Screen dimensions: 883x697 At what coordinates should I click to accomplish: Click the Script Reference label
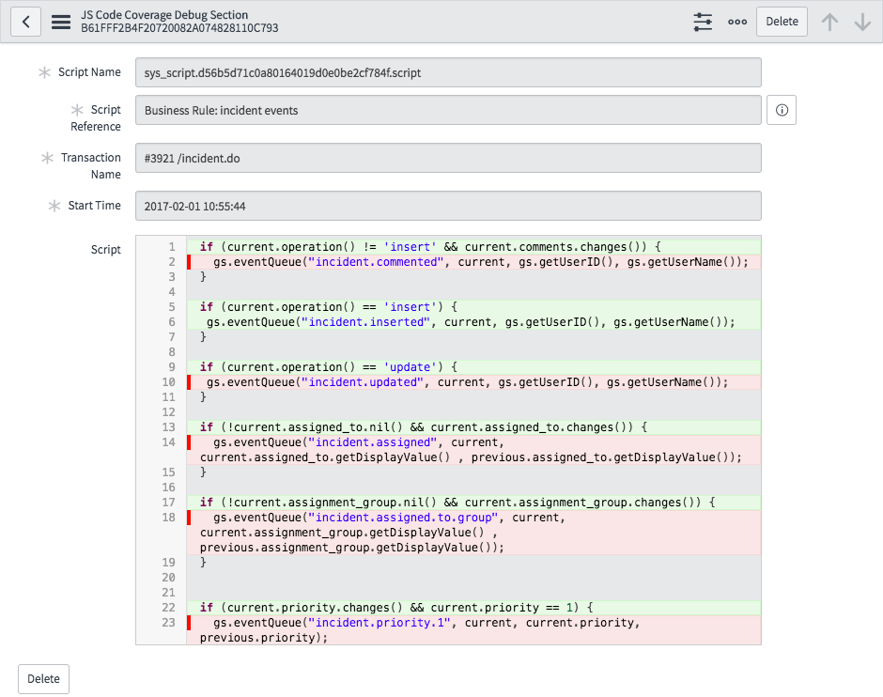(96, 117)
